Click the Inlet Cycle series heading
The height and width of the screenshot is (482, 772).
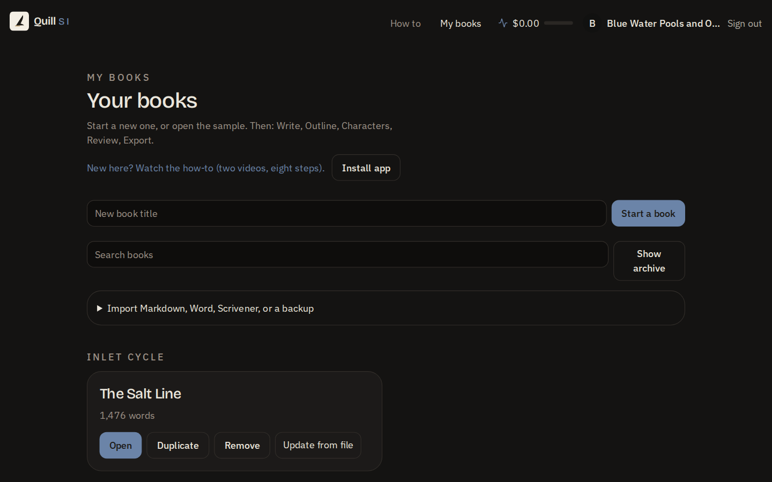(x=125, y=357)
